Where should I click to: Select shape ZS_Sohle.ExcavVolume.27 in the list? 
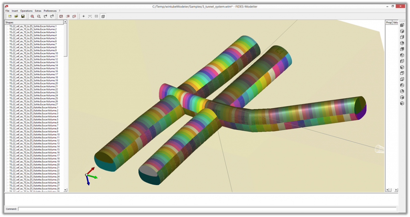click(34, 104)
